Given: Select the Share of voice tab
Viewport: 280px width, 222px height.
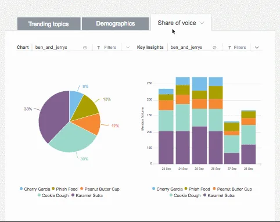Looking at the screenshot, I should (x=181, y=23).
